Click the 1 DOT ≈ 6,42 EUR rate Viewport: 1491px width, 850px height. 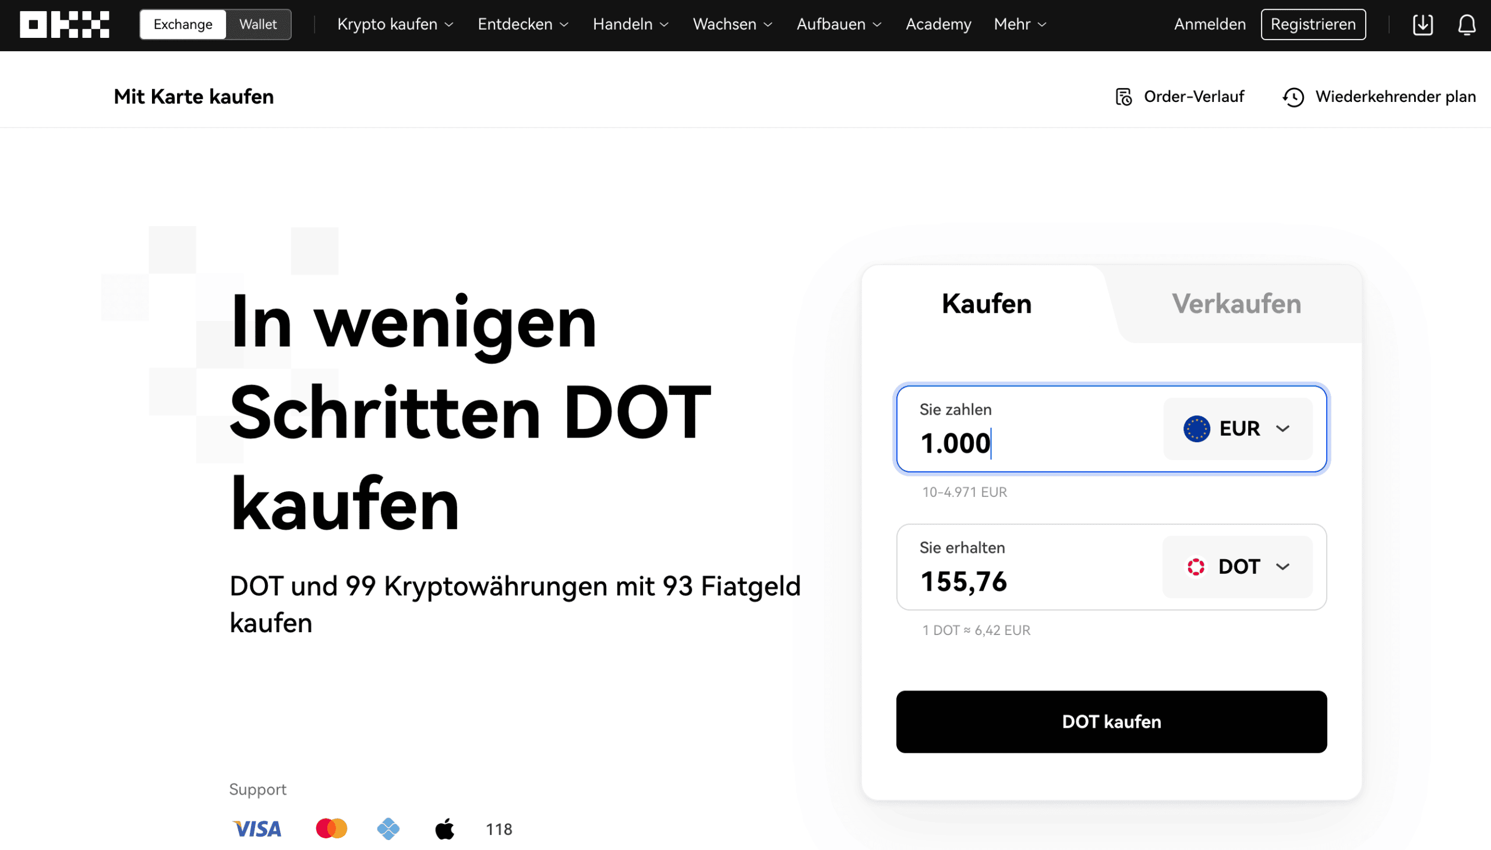[x=976, y=630]
